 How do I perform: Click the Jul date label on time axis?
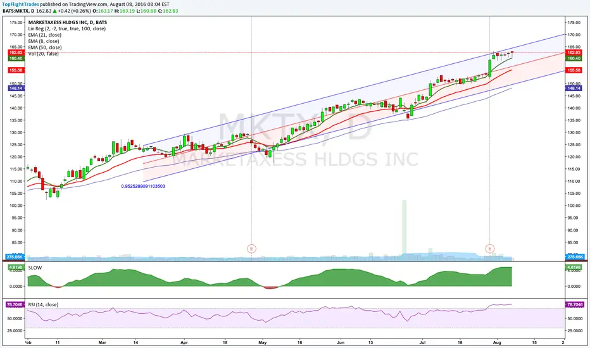[422, 343]
